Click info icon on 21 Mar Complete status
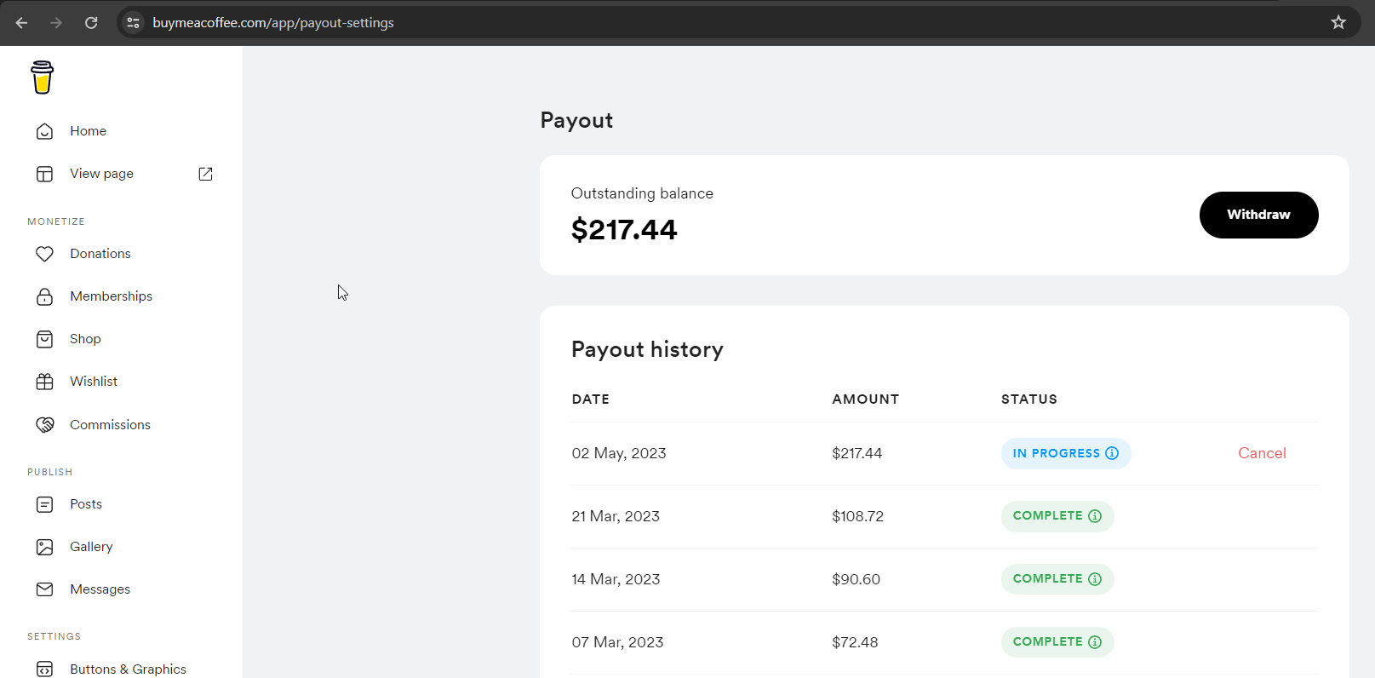The image size is (1375, 678). click(1095, 516)
